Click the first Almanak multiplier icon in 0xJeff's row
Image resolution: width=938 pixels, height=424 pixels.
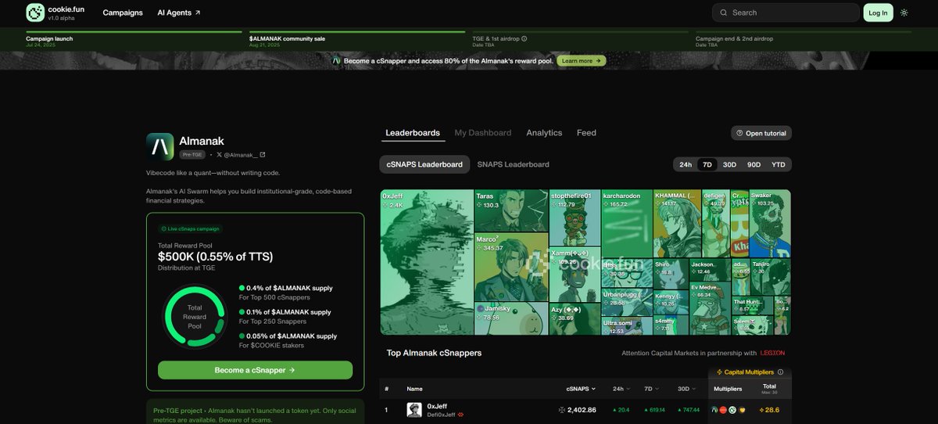click(714, 410)
